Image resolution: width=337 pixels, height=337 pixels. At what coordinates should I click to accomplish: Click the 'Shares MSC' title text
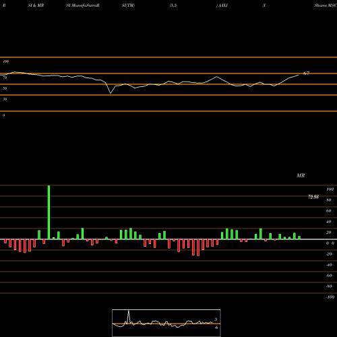click(326, 5)
